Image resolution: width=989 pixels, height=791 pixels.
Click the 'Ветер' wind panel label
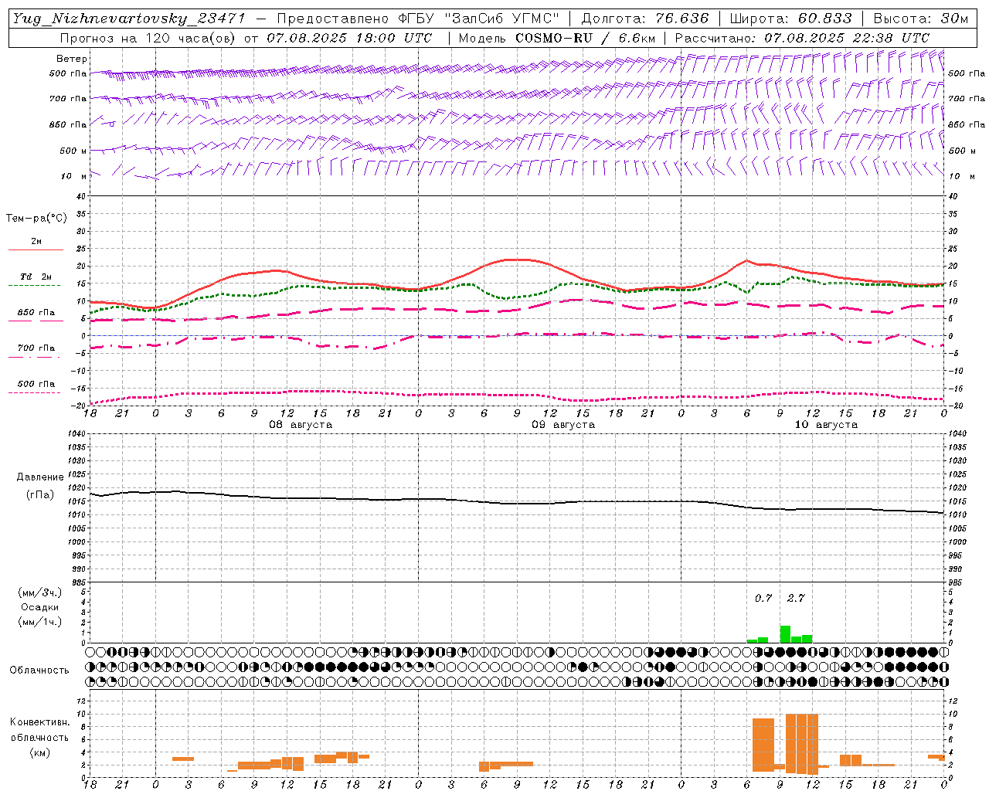click(x=72, y=59)
